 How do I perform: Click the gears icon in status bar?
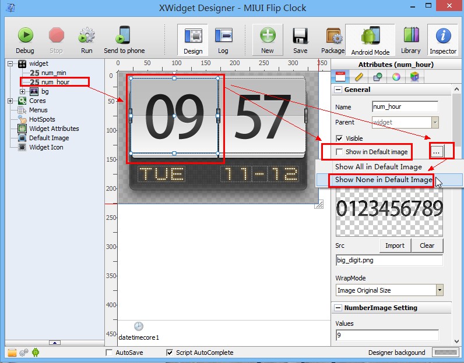(x=24, y=353)
